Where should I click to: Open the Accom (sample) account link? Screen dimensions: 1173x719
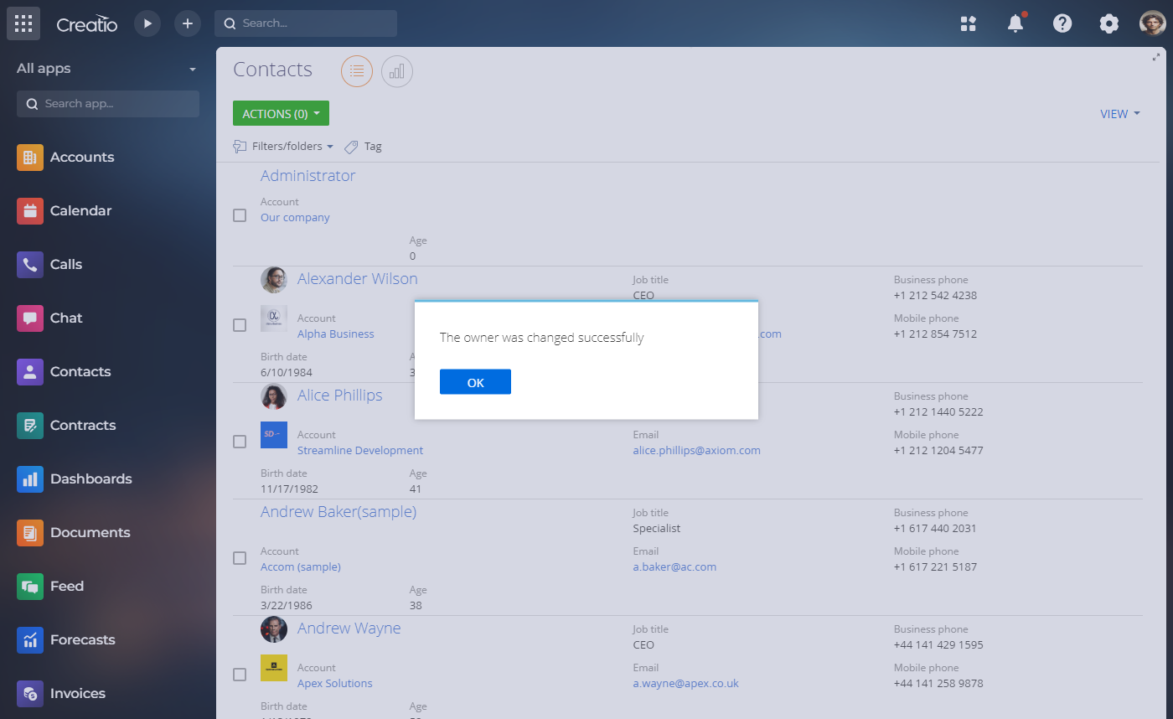301,567
